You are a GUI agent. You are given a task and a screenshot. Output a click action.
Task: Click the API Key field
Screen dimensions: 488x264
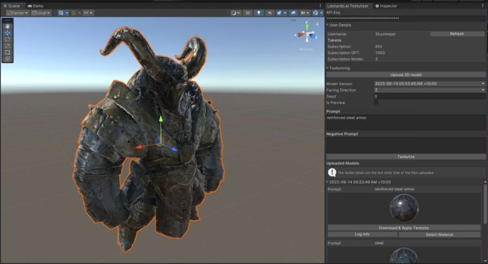tap(406, 18)
